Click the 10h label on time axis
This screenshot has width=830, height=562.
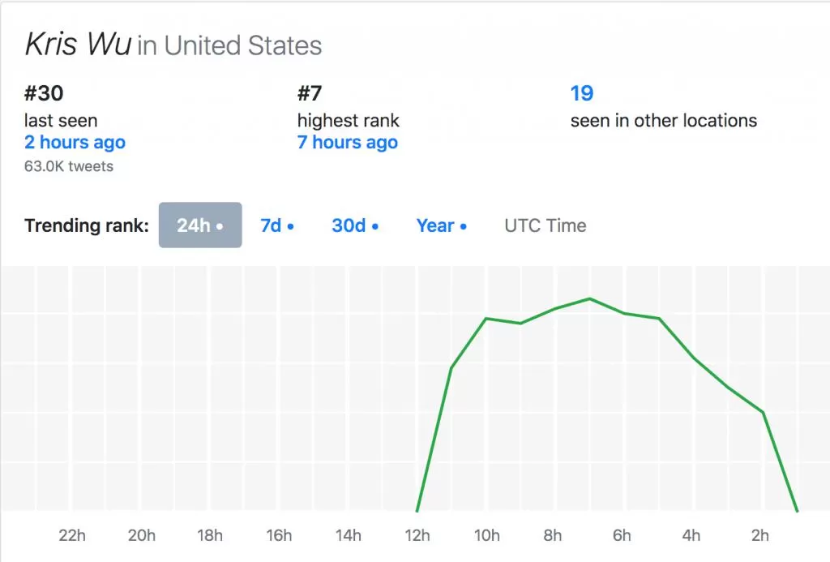(x=486, y=535)
